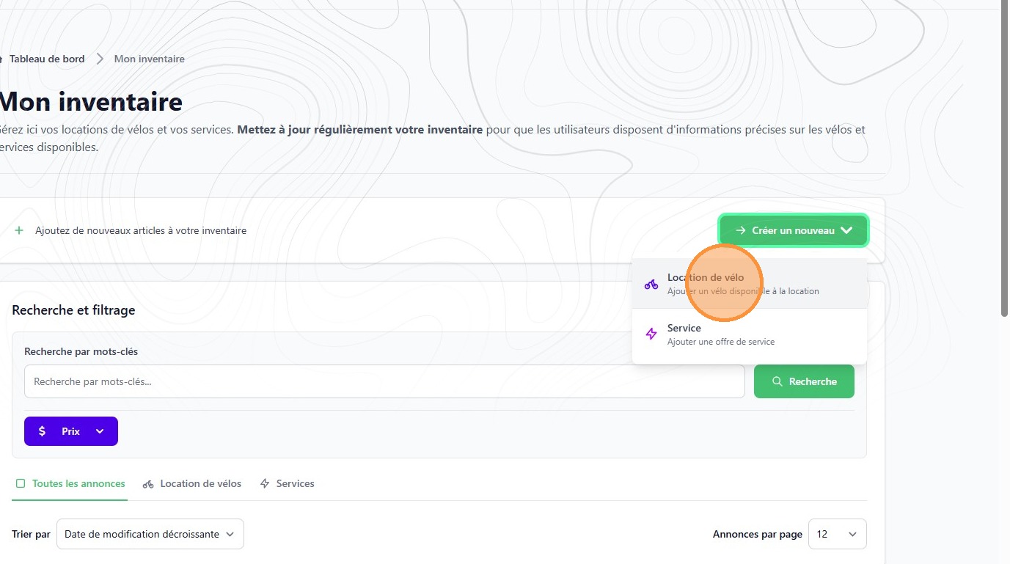Click the dollar sign icon

pos(43,431)
